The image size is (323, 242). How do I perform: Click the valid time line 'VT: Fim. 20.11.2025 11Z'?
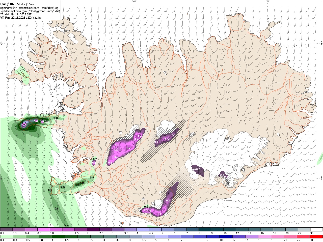[x=15, y=18]
